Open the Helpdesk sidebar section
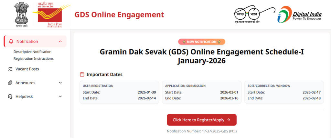This screenshot has width=331, height=139. click(x=35, y=97)
